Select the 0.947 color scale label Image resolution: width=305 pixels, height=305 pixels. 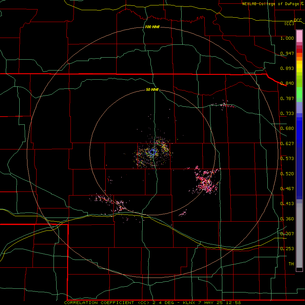tap(287, 53)
